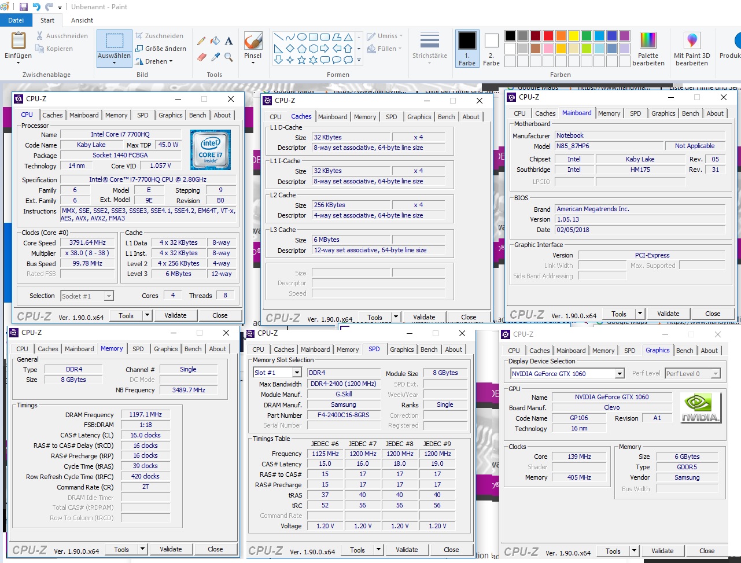Select the red color swatch
This screenshot has width=741, height=563.
[x=548, y=36]
